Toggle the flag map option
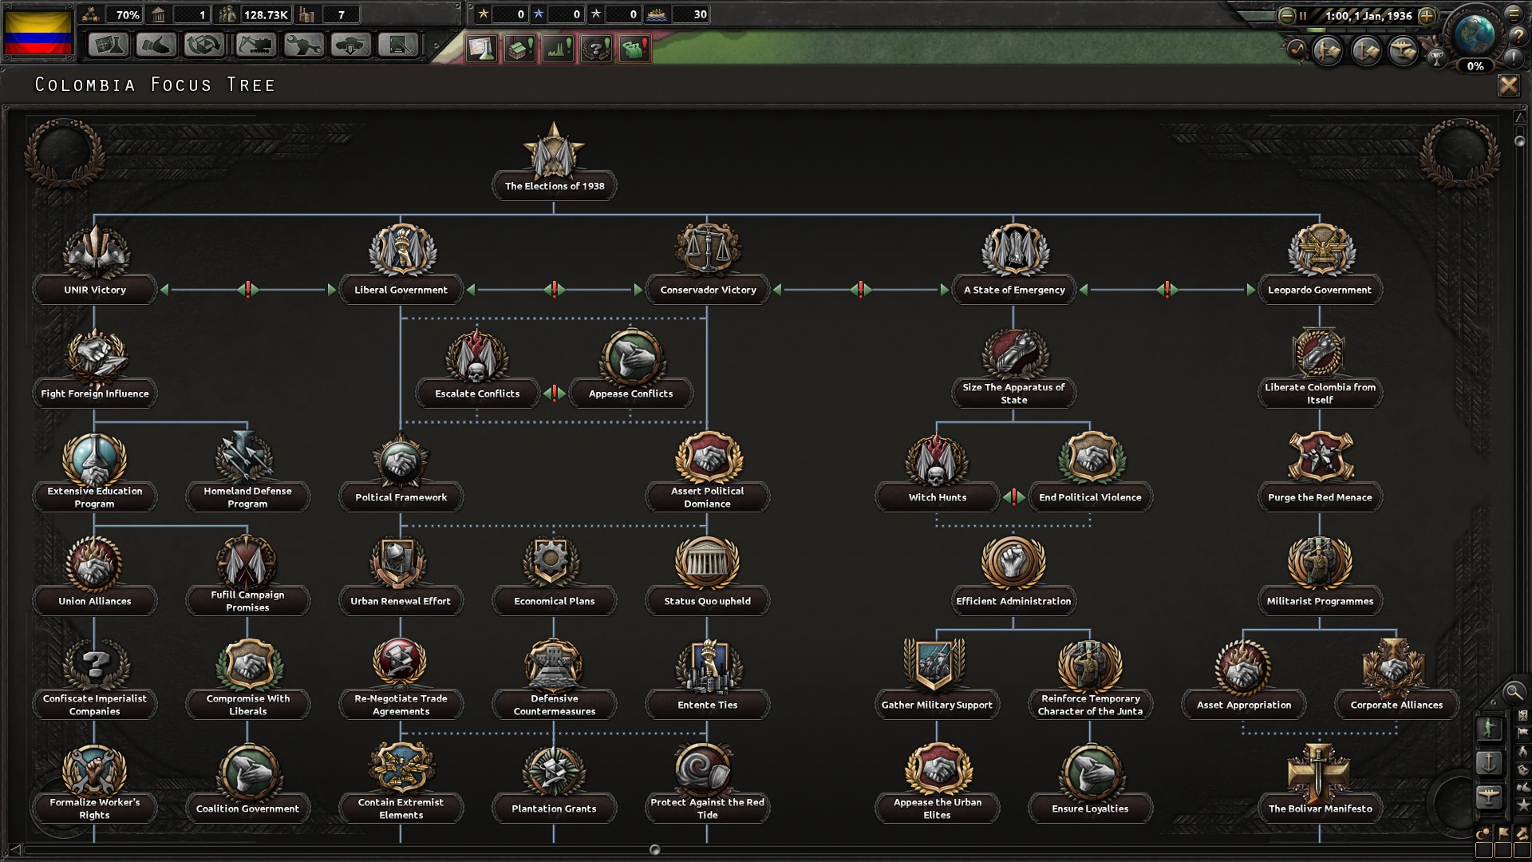 point(1503,832)
